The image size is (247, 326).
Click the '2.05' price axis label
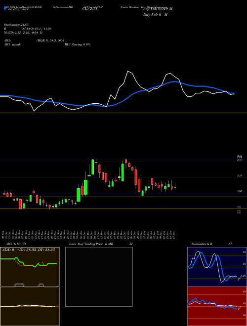[239, 191]
